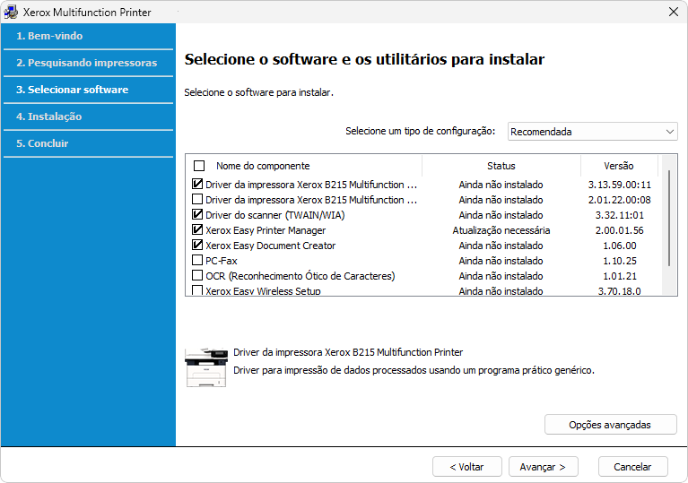Select the version 3.70.18.0 cell
Screen dimensions: 688x483
619,291
